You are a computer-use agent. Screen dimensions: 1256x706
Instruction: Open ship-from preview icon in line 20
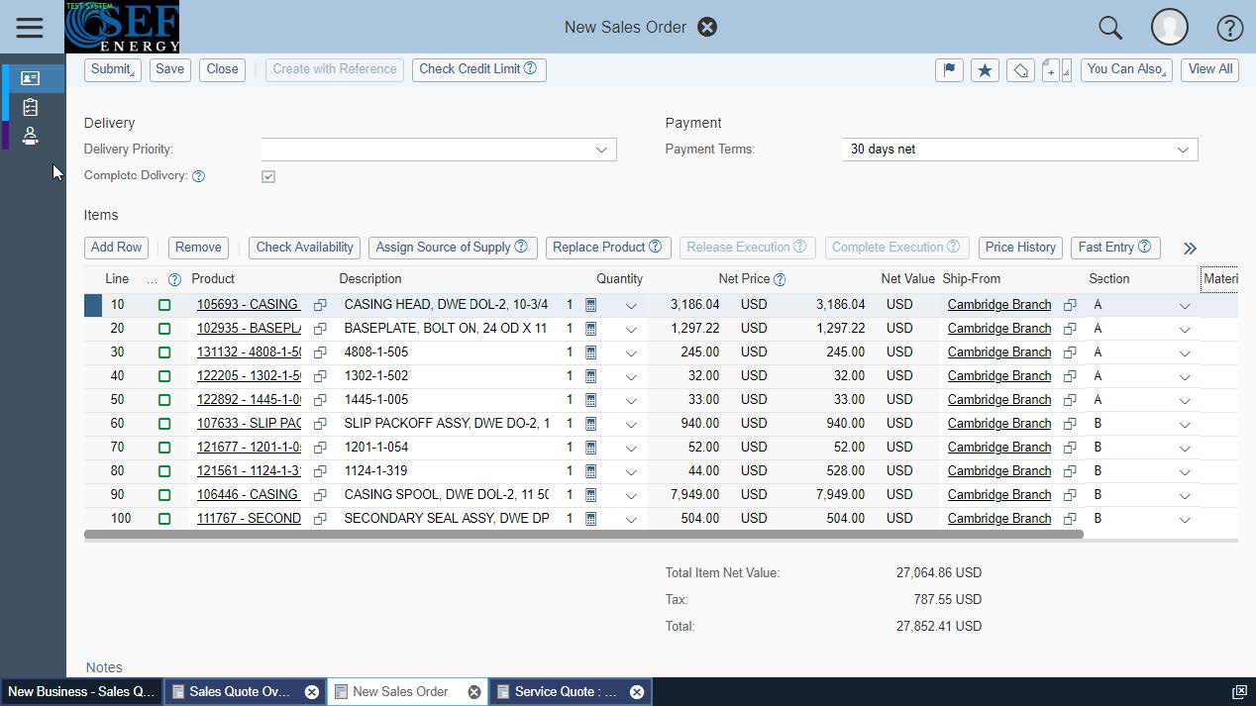pyautogui.click(x=1070, y=329)
